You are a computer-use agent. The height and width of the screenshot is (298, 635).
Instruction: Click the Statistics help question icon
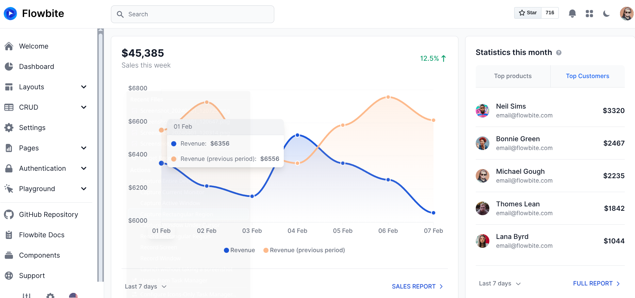click(x=559, y=53)
